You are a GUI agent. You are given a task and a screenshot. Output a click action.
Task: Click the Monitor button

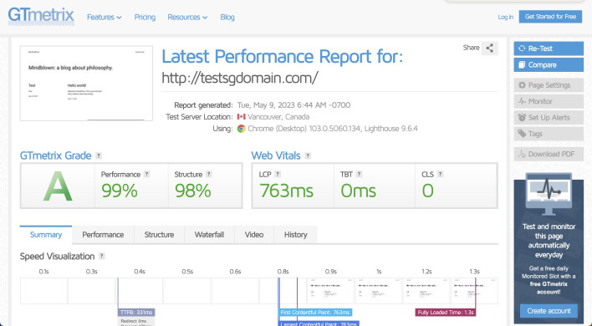tap(549, 101)
